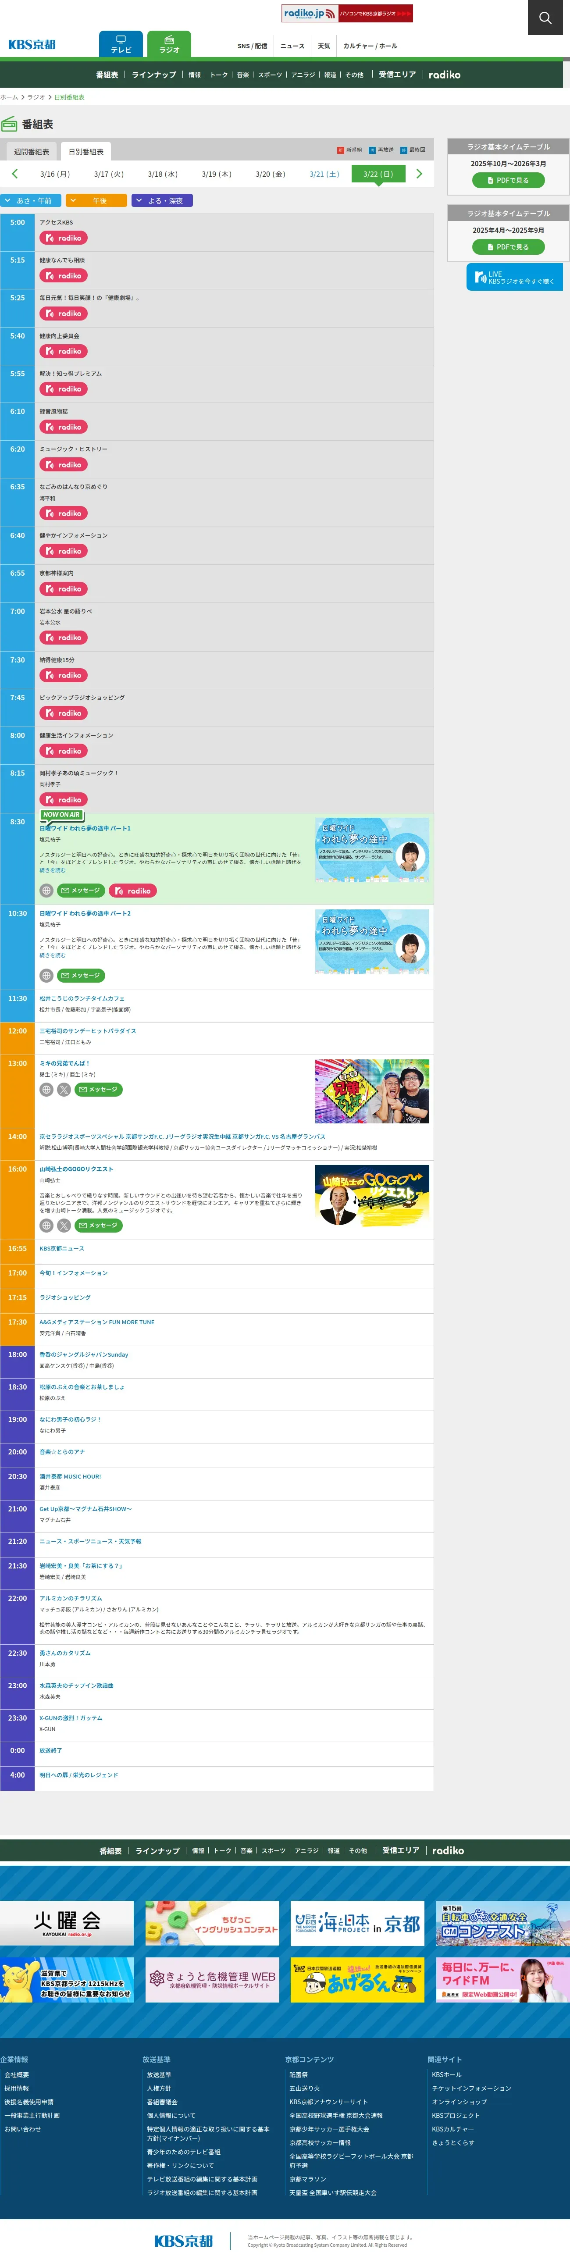Open SNS / 配信 menu
Viewport: 570px width, 2263px height.
click(x=252, y=46)
